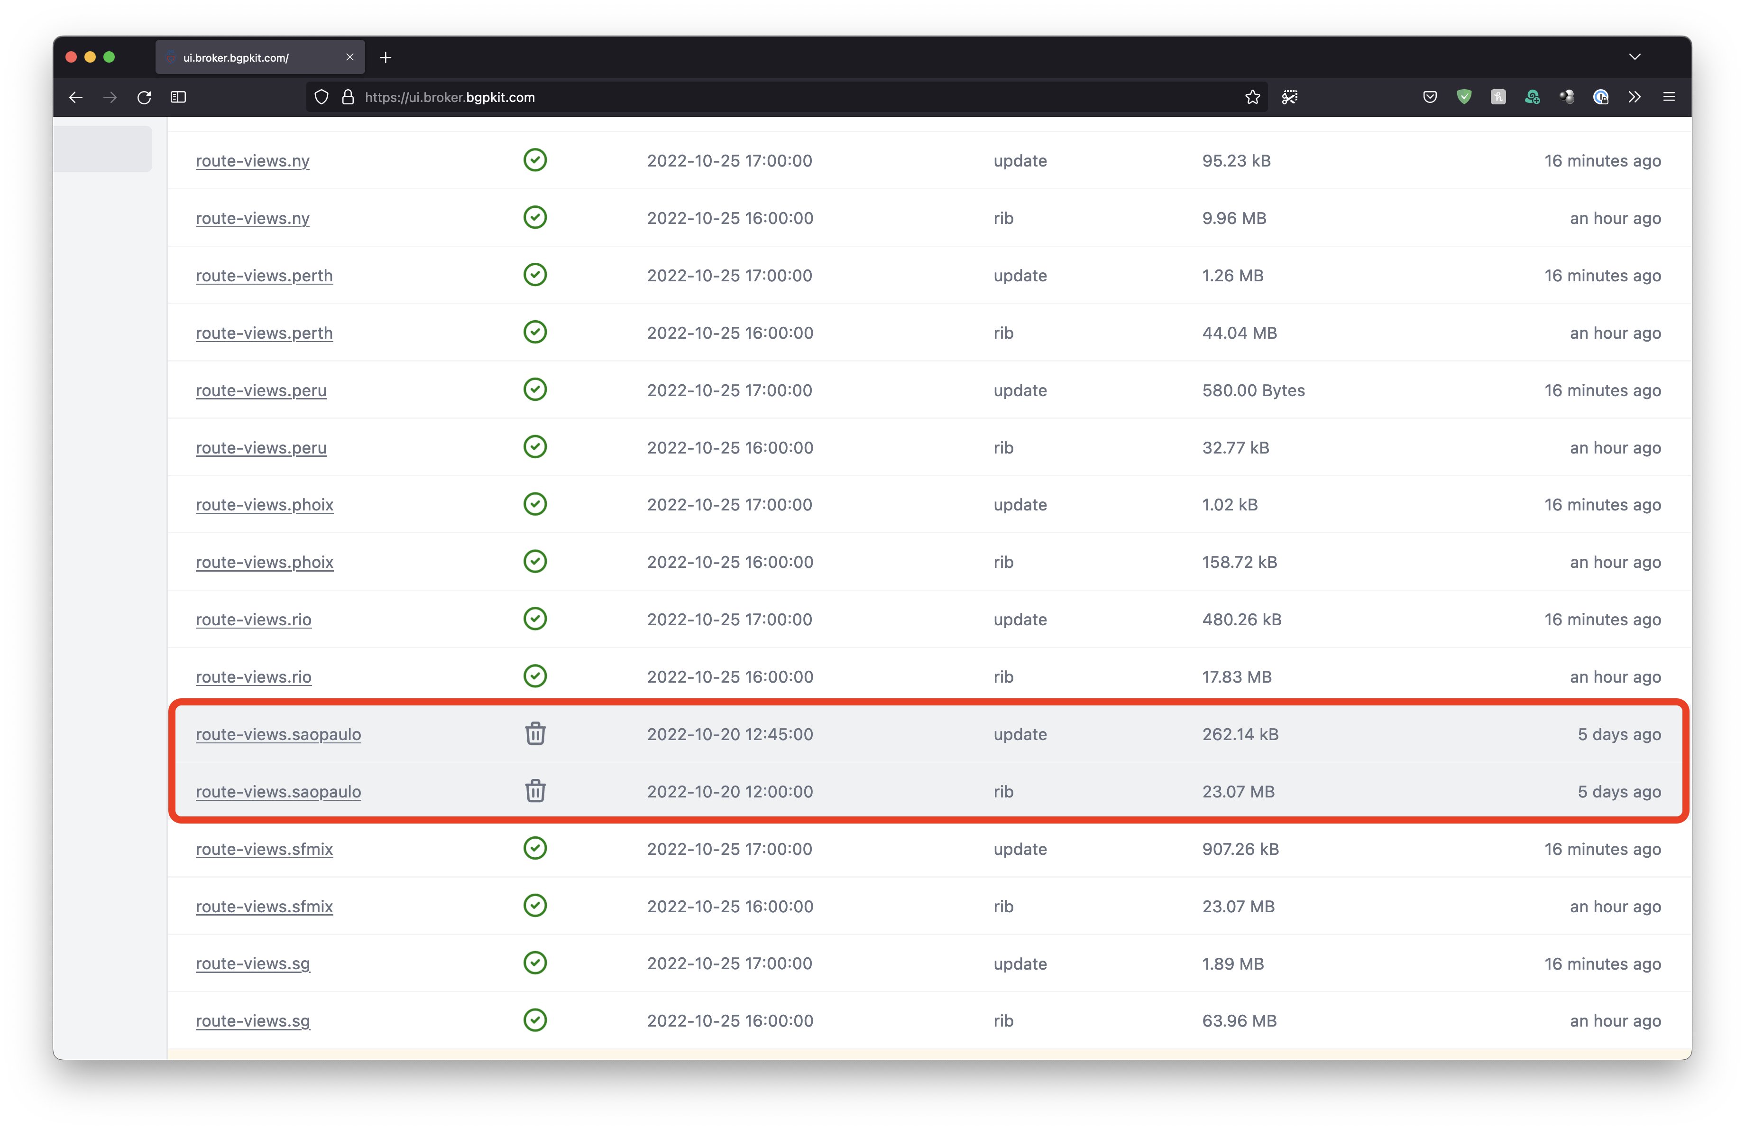Click the gray placeholder block in the left sidebar

pos(102,149)
